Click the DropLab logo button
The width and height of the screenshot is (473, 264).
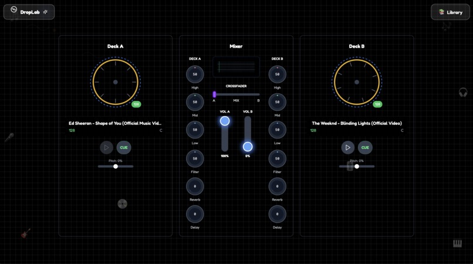(29, 12)
